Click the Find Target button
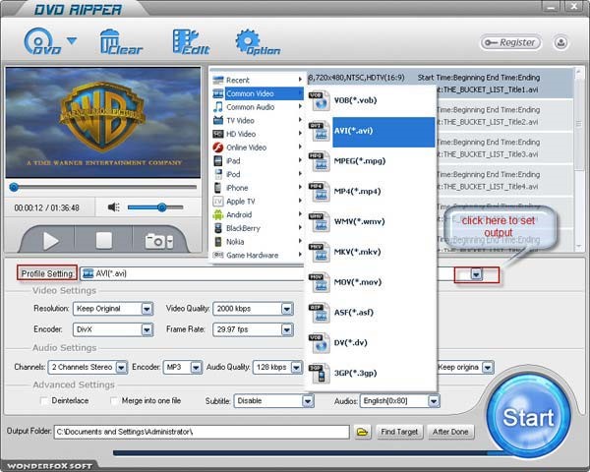Image resolution: width=590 pixels, height=472 pixels. tap(400, 432)
